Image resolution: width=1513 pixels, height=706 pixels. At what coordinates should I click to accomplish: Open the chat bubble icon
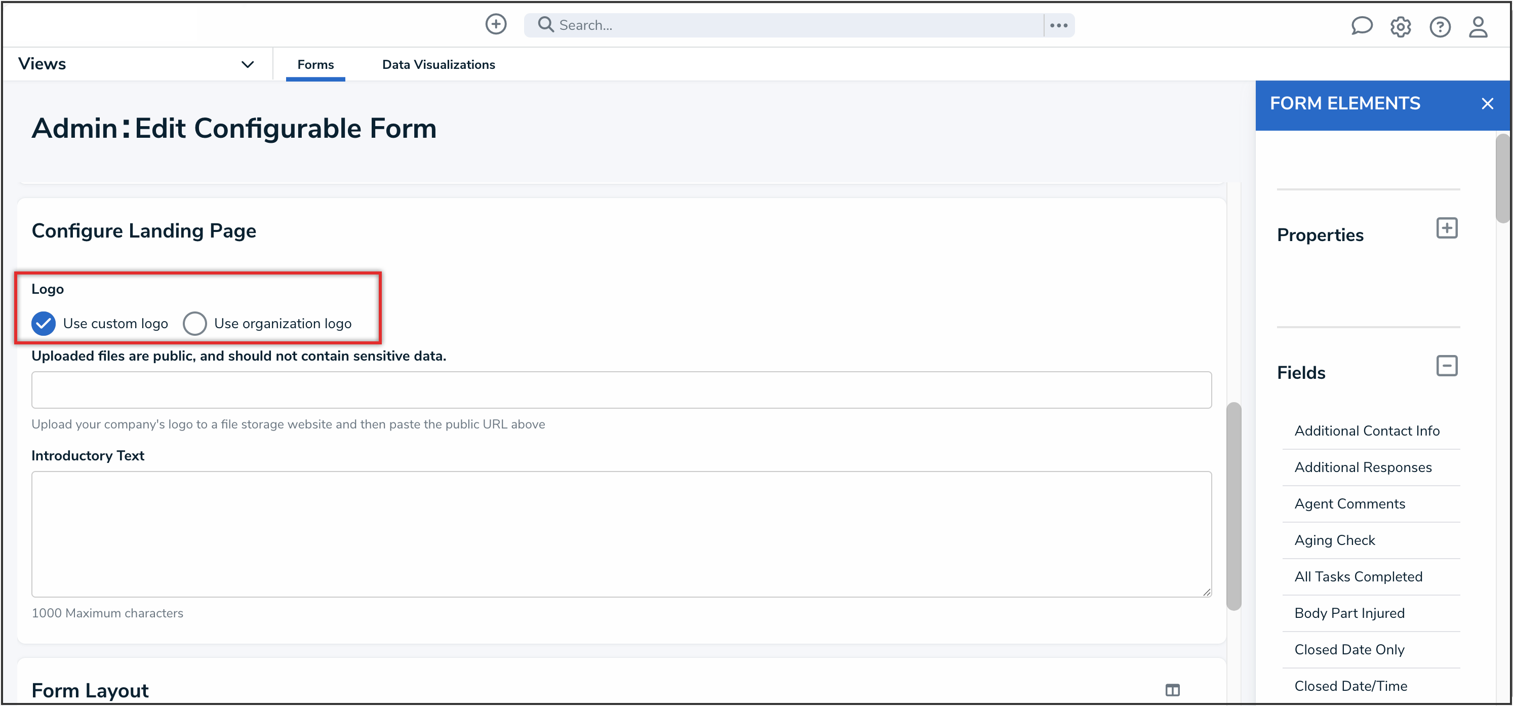1361,26
